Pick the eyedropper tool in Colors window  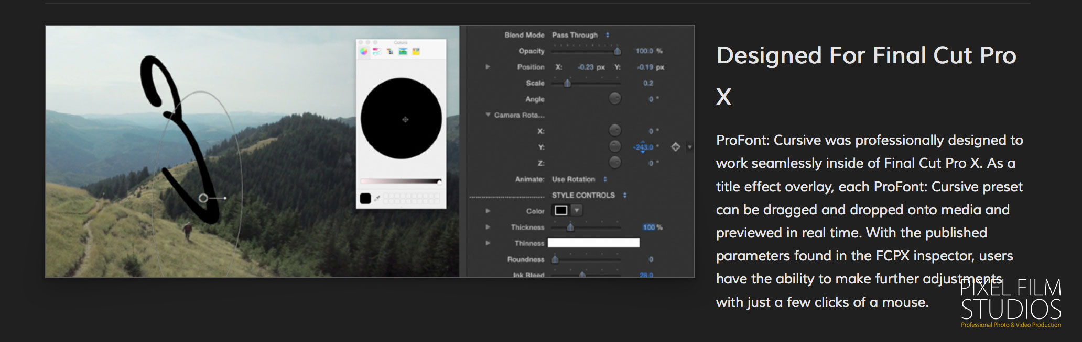(x=377, y=198)
